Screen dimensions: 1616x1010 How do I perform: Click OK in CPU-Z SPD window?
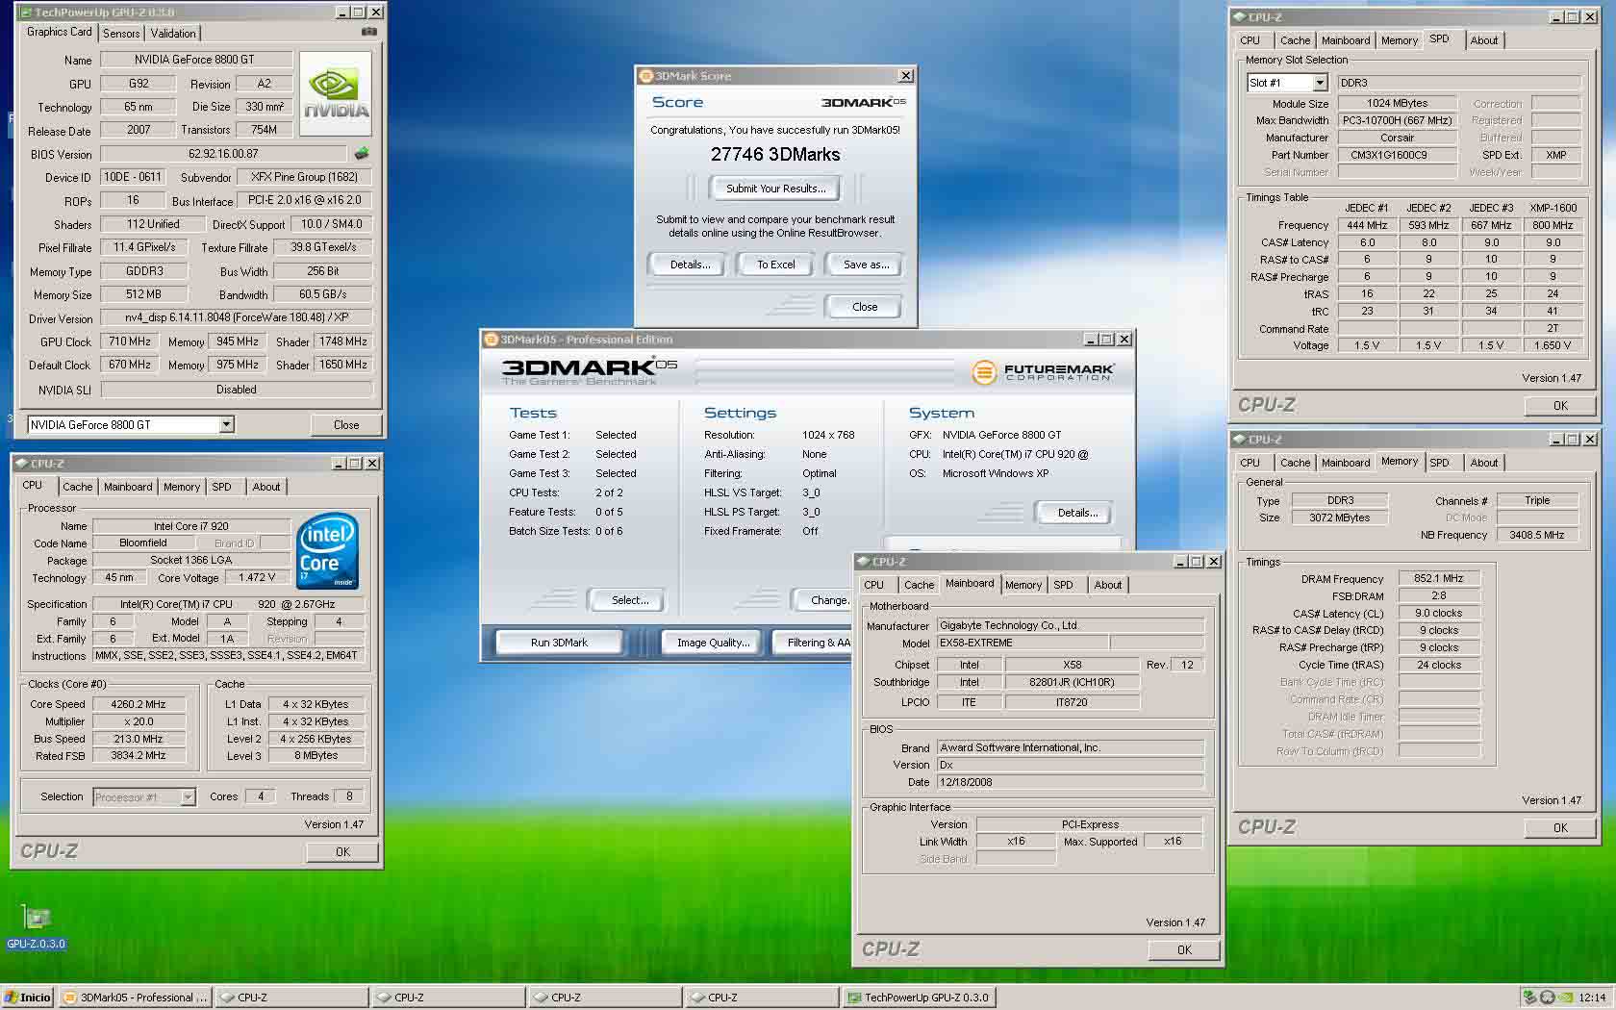click(x=1560, y=406)
